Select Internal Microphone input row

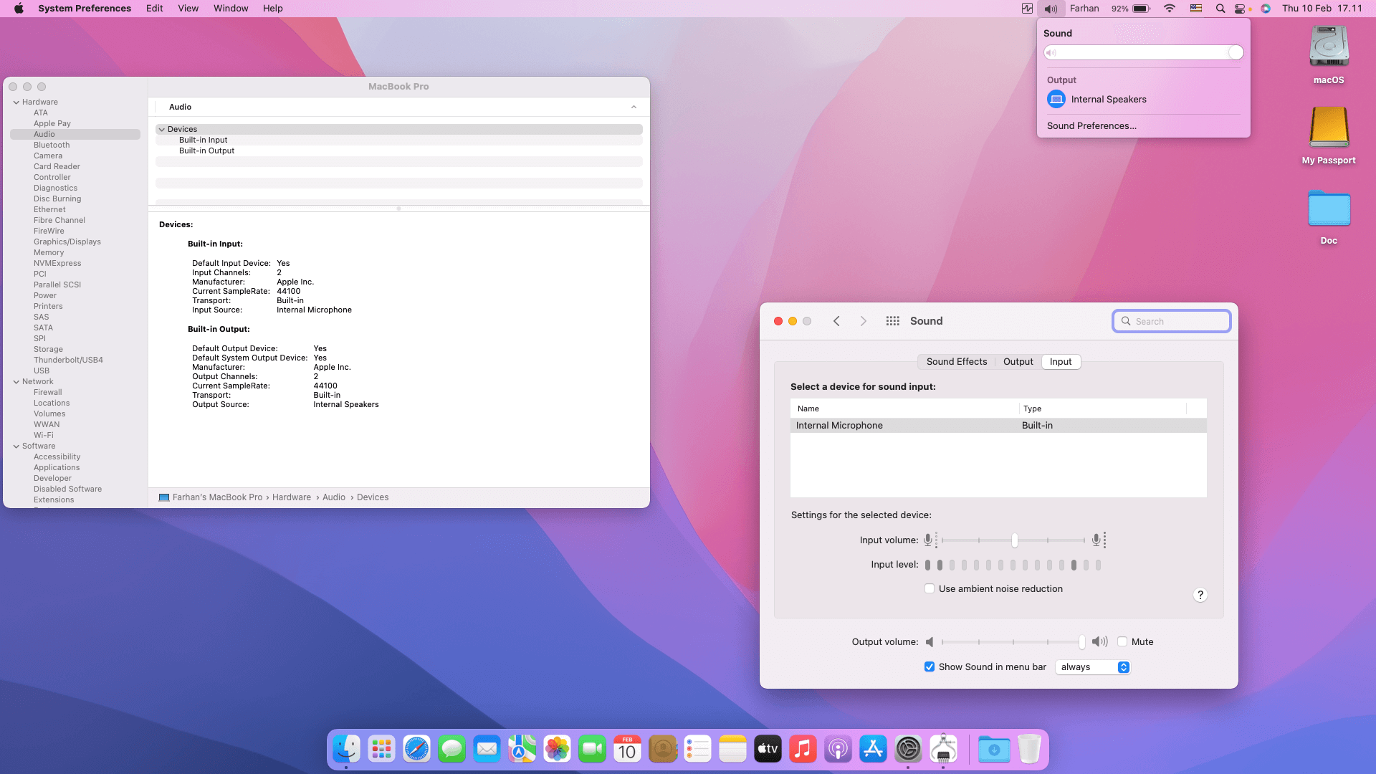pos(998,426)
